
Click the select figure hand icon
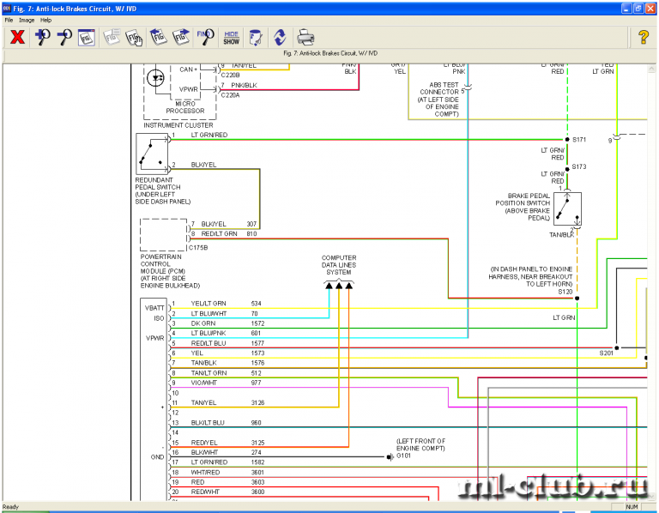pyautogui.click(x=134, y=37)
